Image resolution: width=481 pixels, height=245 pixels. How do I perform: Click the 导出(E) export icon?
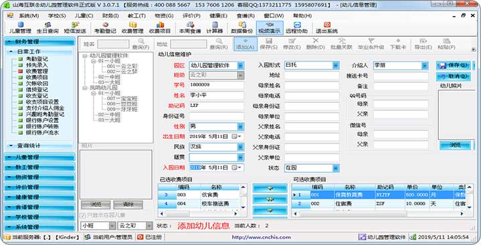click(423, 44)
